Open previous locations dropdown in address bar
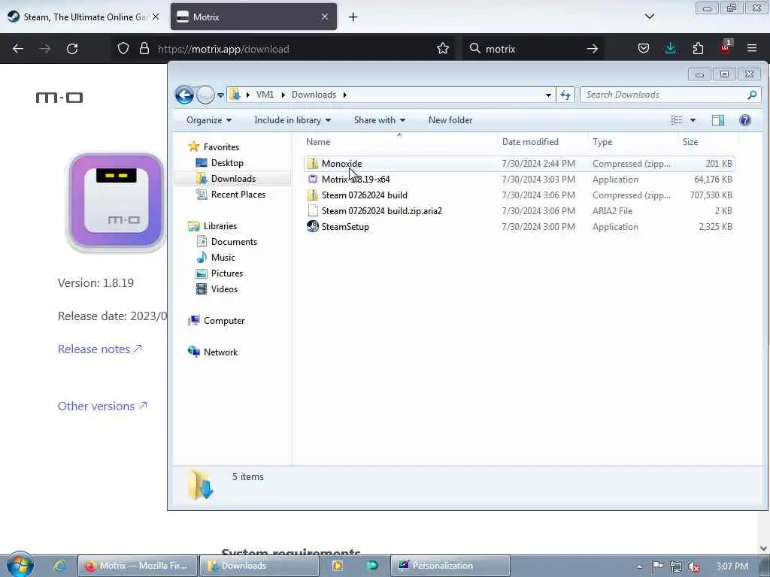770x577 pixels. (x=548, y=95)
